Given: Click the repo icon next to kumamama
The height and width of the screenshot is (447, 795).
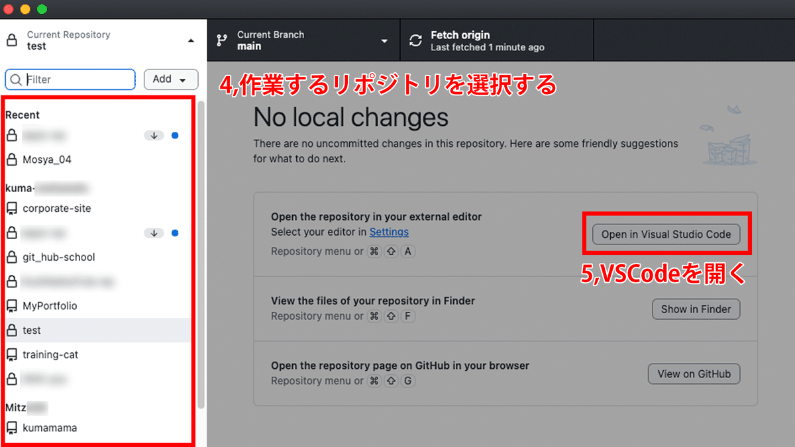Looking at the screenshot, I should tap(11, 428).
